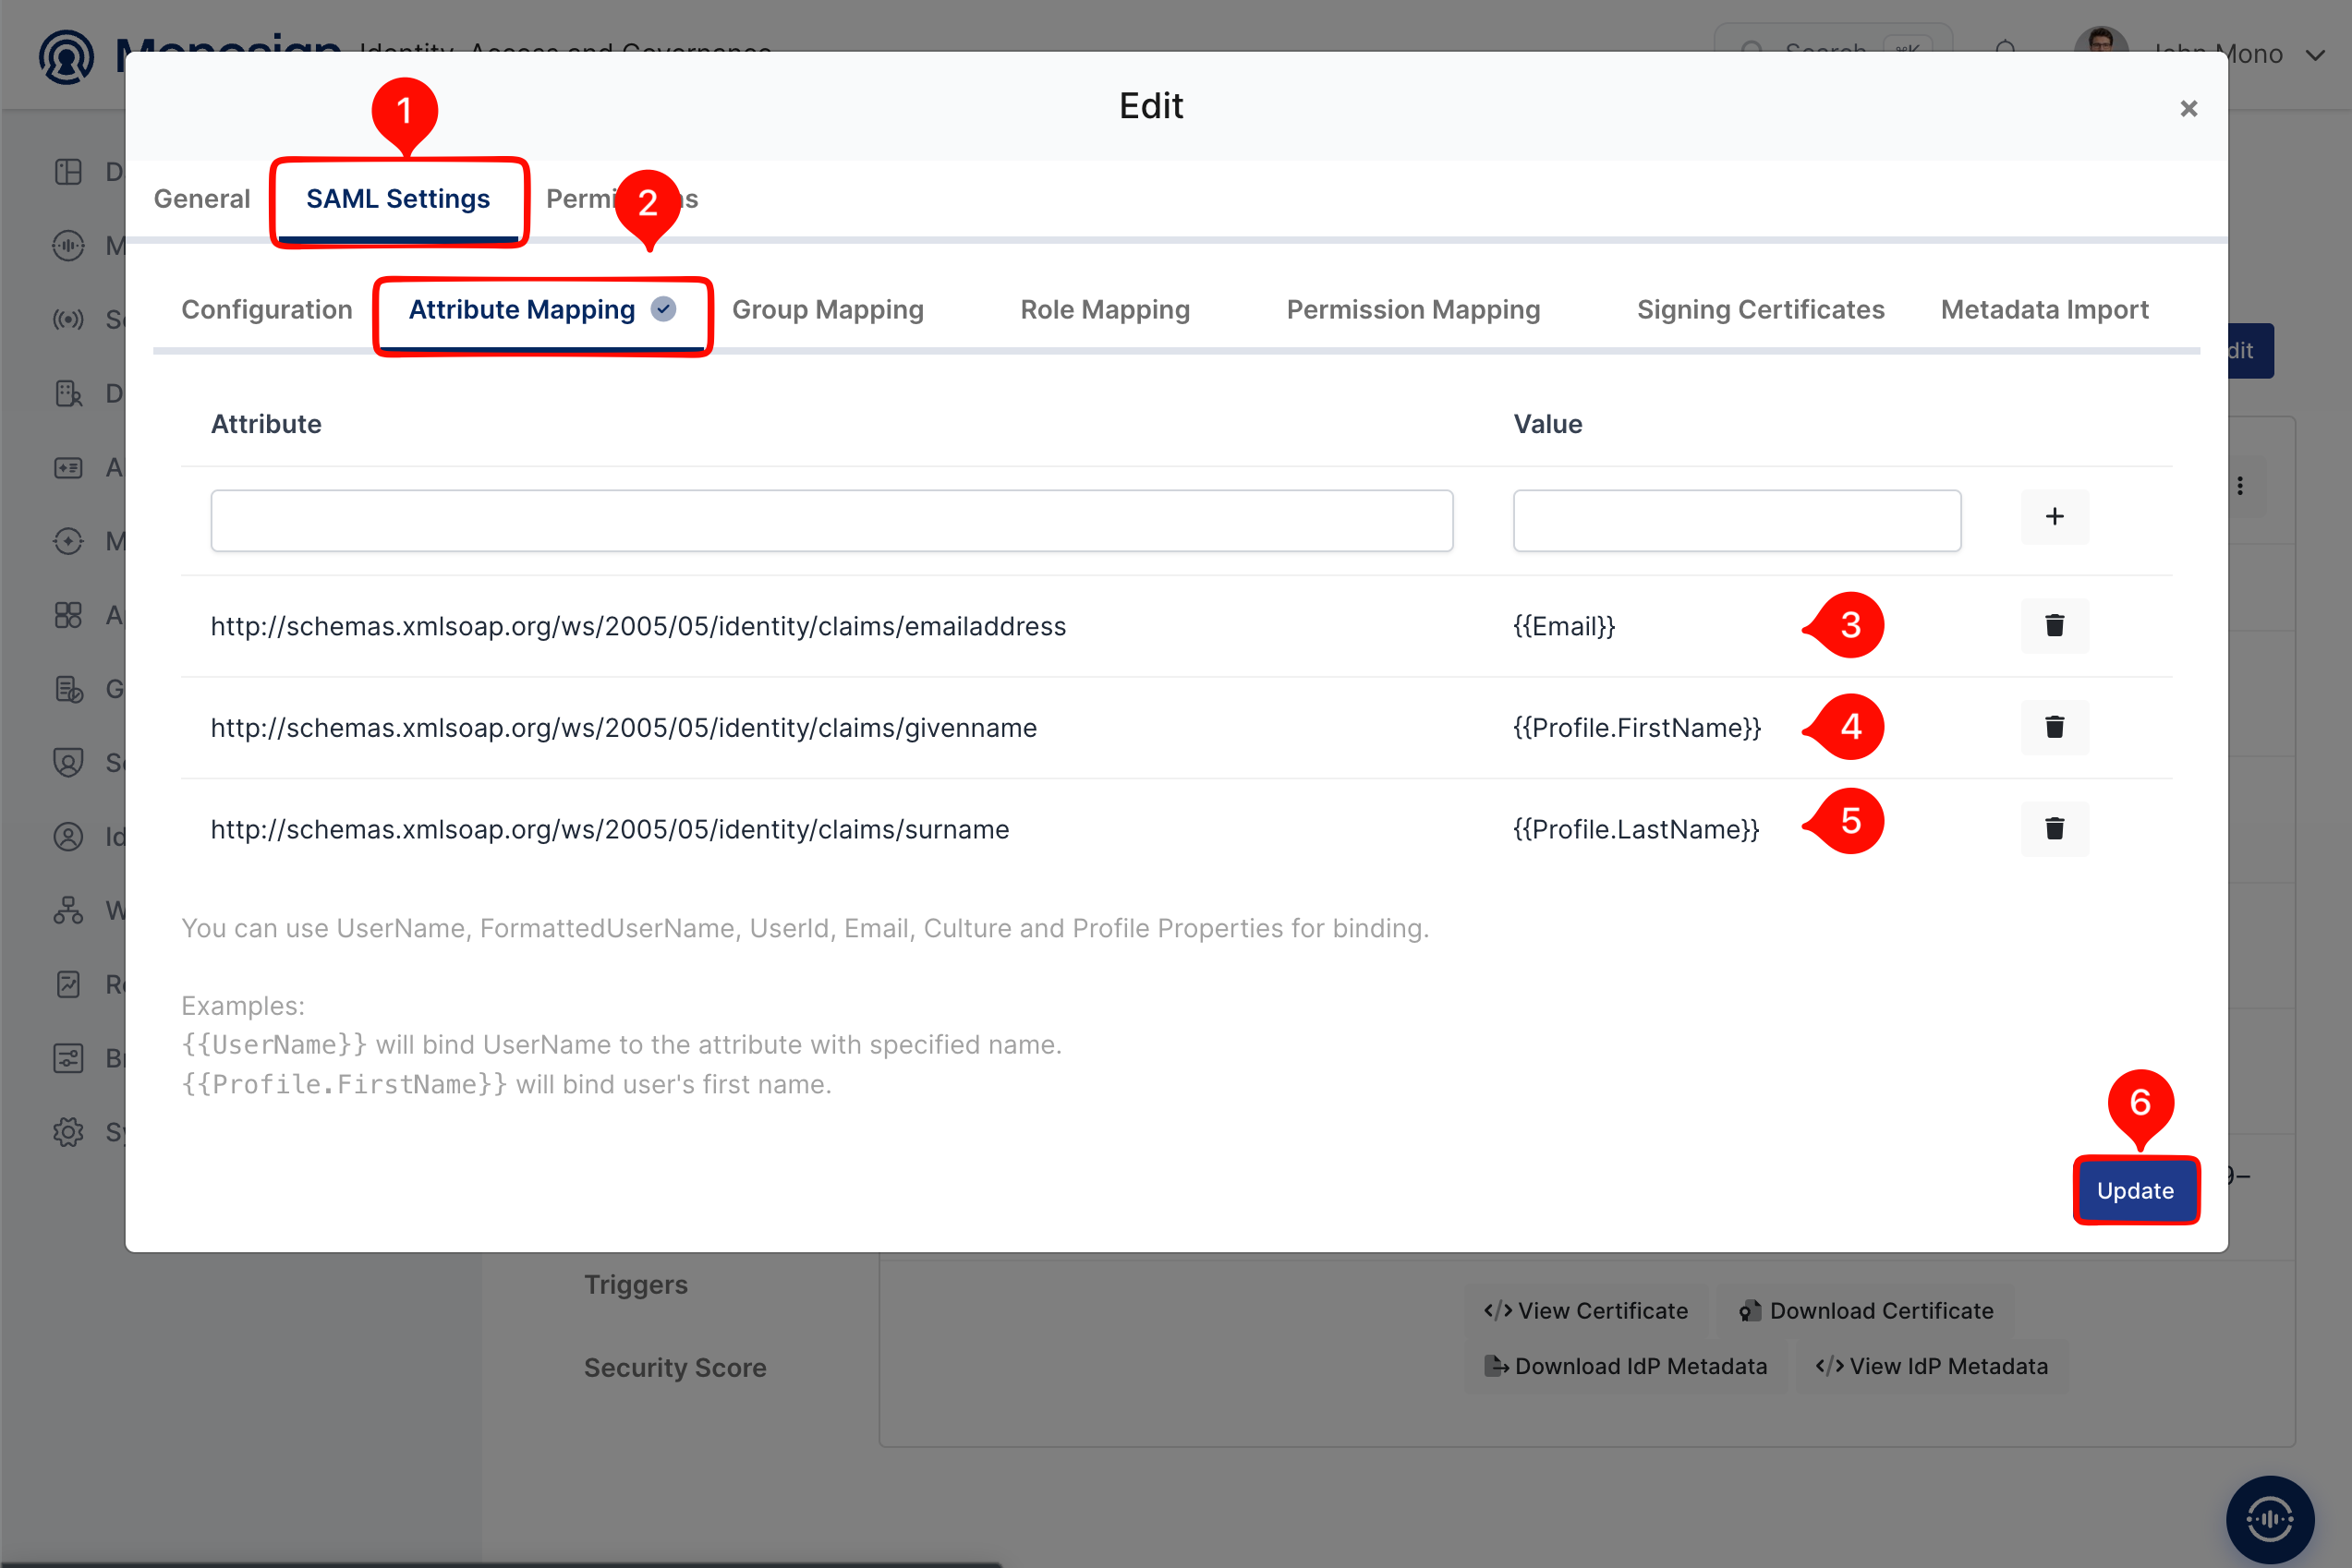This screenshot has height=1568, width=2352.
Task: Open the Signing Certificates sub-tab
Action: [1760, 309]
